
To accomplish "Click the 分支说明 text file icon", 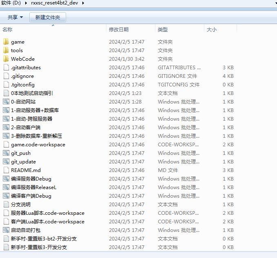I will click(6, 204).
